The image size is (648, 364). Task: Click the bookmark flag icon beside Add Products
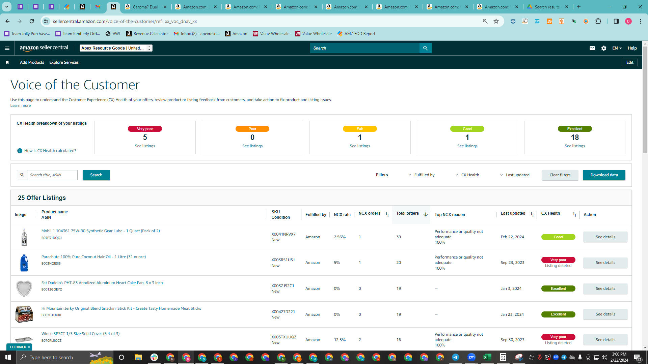coord(7,62)
